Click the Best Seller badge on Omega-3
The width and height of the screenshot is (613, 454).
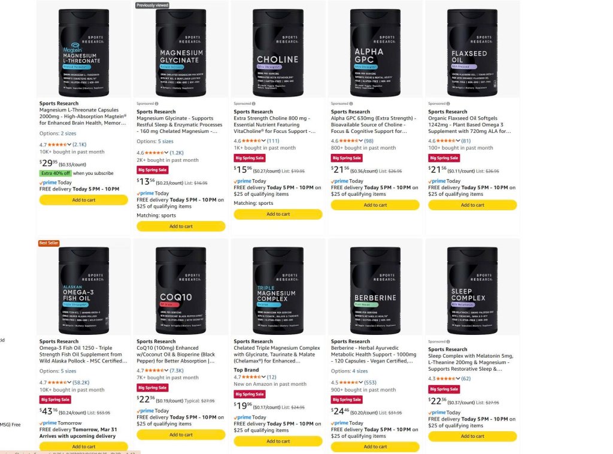[x=49, y=243]
